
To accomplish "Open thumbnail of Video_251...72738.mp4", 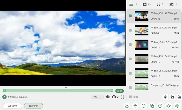I will pyautogui.click(x=141, y=16).
